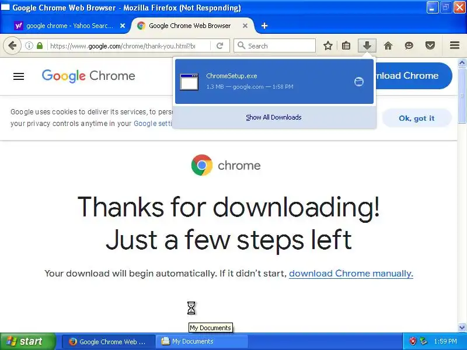Click the chrome logo above Thanks heading
The image size is (467, 350).
(226, 165)
